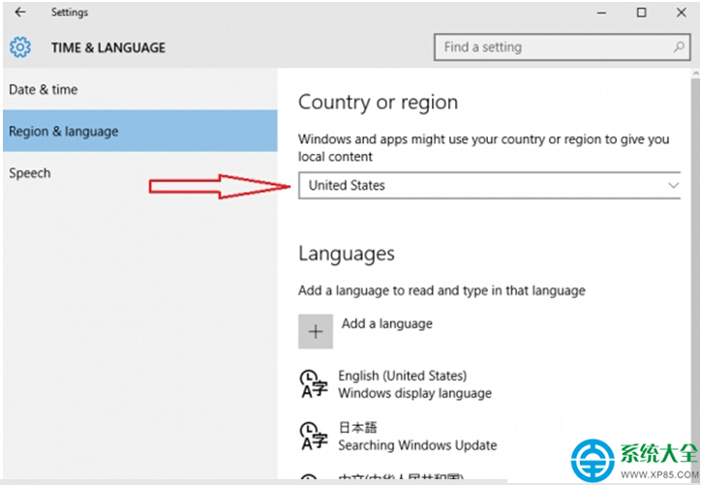Image resolution: width=701 pixels, height=485 pixels.
Task: Close the Settings window
Action: [x=682, y=13]
